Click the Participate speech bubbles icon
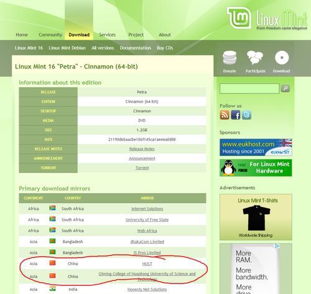Image resolution: width=311 pixels, height=294 pixels. click(255, 57)
